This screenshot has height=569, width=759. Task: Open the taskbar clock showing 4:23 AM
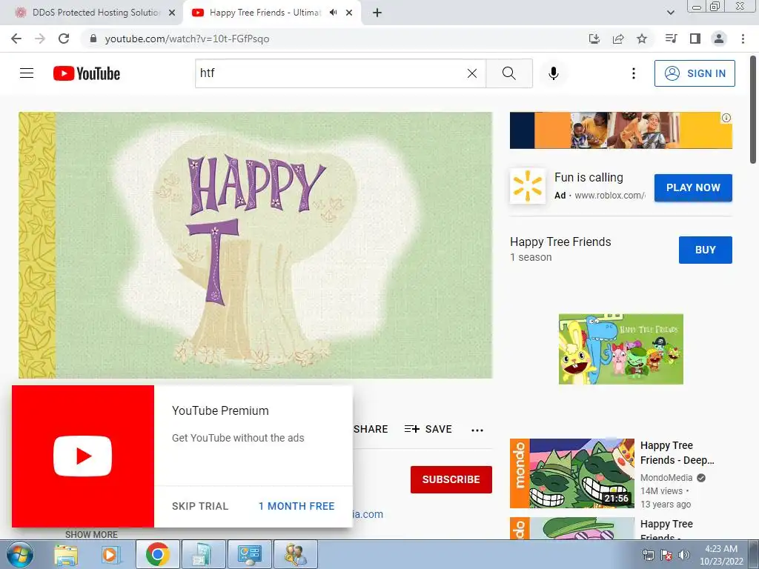click(721, 555)
